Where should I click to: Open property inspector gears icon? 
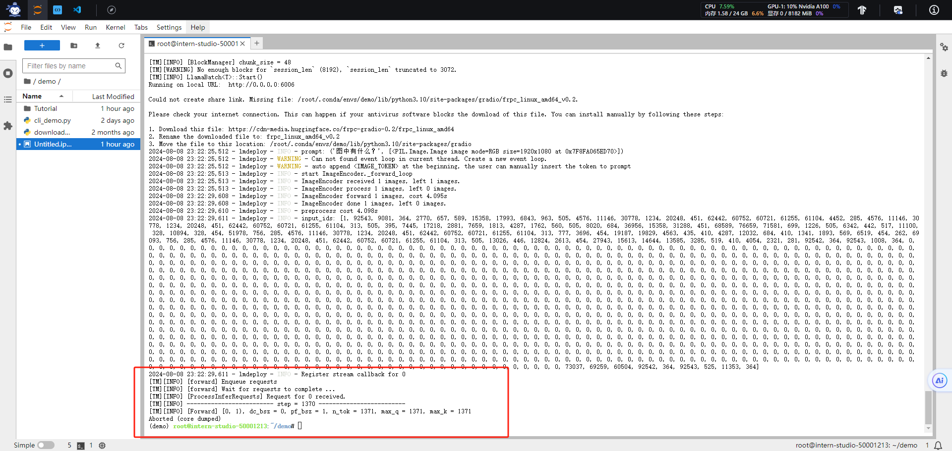pos(944,47)
